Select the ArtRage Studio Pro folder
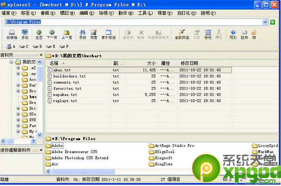Viewport: 281px width, 186px height. point(172,146)
